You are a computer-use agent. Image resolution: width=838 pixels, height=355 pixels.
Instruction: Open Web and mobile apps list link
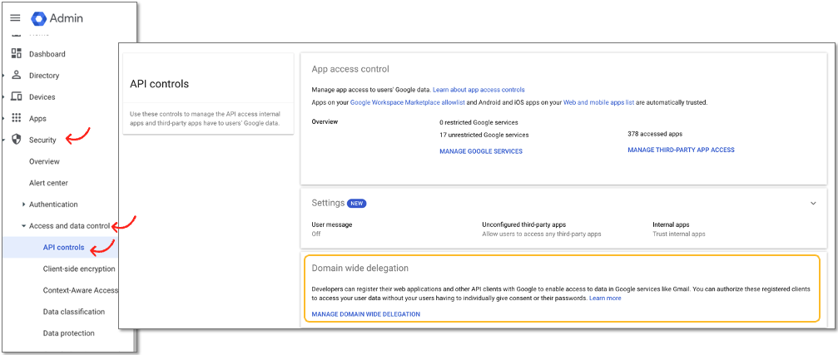[598, 102]
